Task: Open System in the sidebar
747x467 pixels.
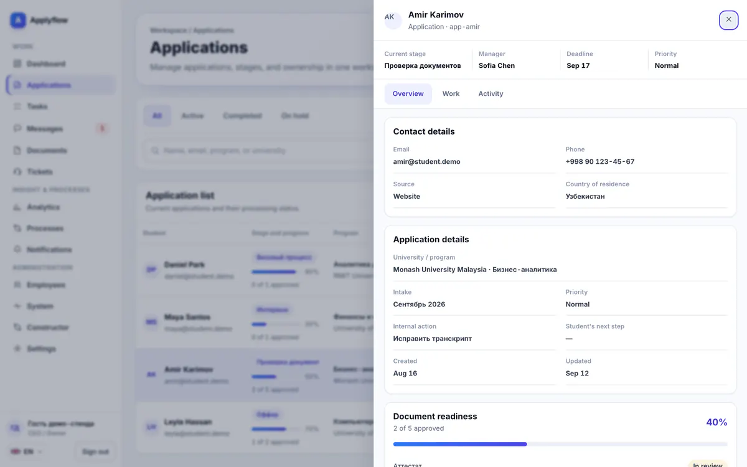Action: coord(61,306)
